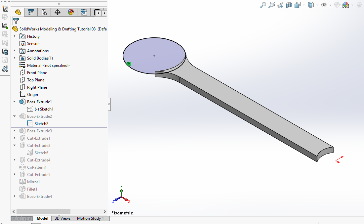Select Sketch2 in the feature tree
This screenshot has width=364, height=224.
pyautogui.click(x=41, y=124)
